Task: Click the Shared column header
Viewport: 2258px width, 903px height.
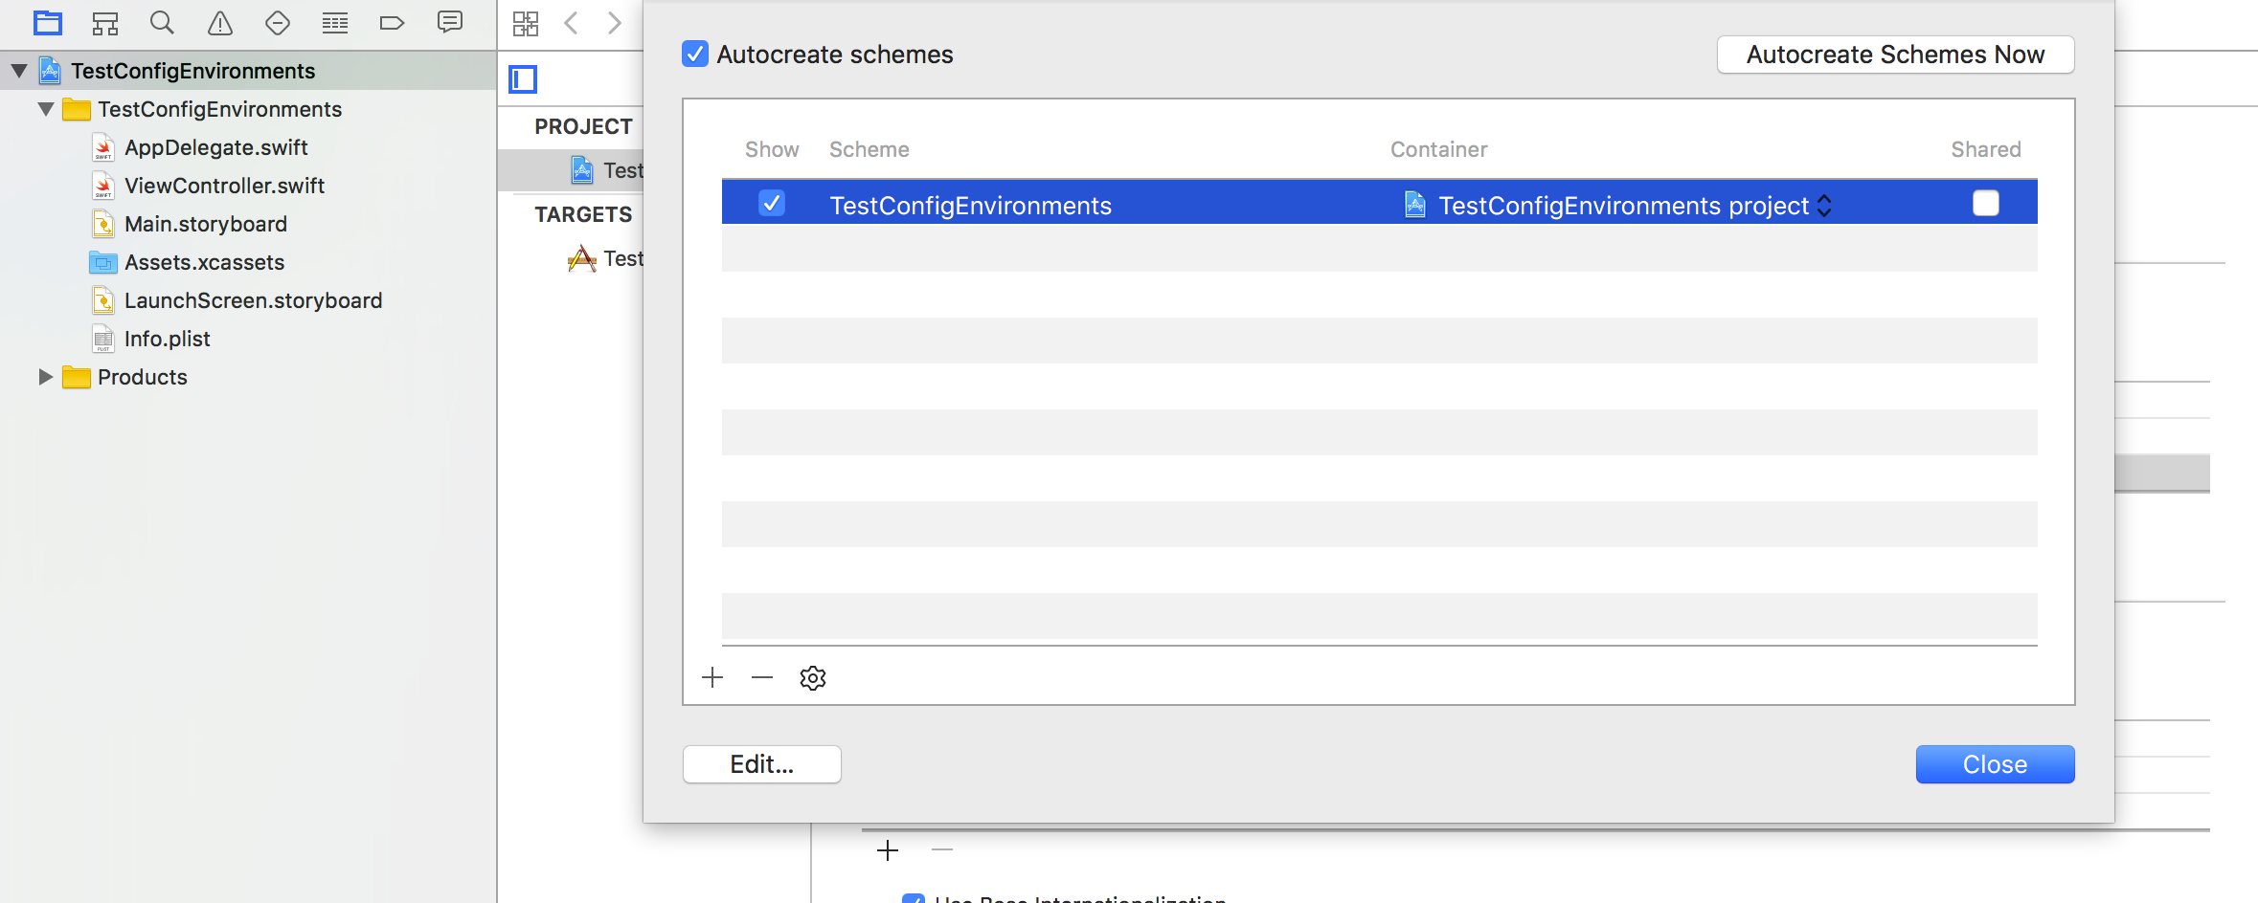Action: coord(1986,149)
